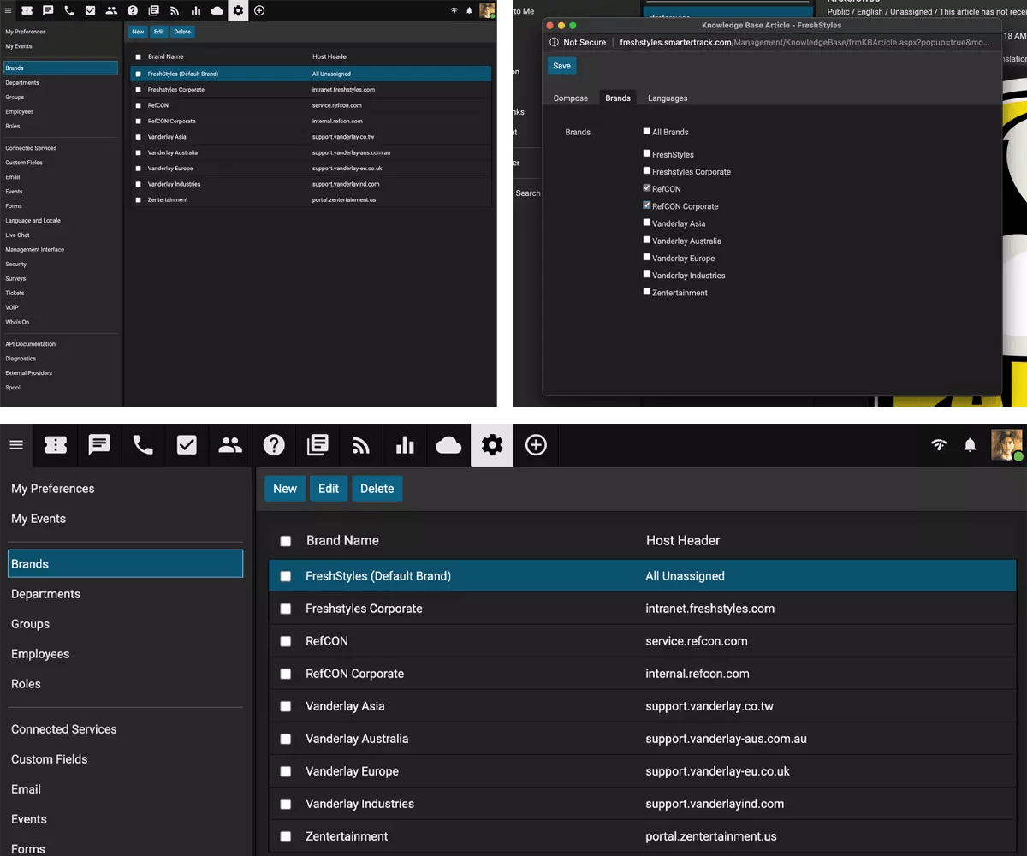Viewport: 1027px width, 856px height.
Task: Click the New button in the small screenshot
Action: tap(138, 32)
